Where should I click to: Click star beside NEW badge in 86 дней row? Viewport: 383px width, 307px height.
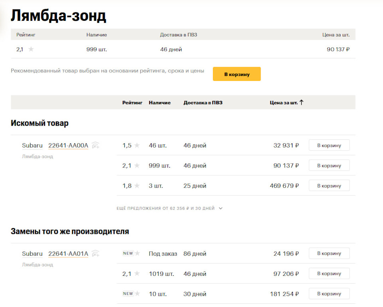138,253
